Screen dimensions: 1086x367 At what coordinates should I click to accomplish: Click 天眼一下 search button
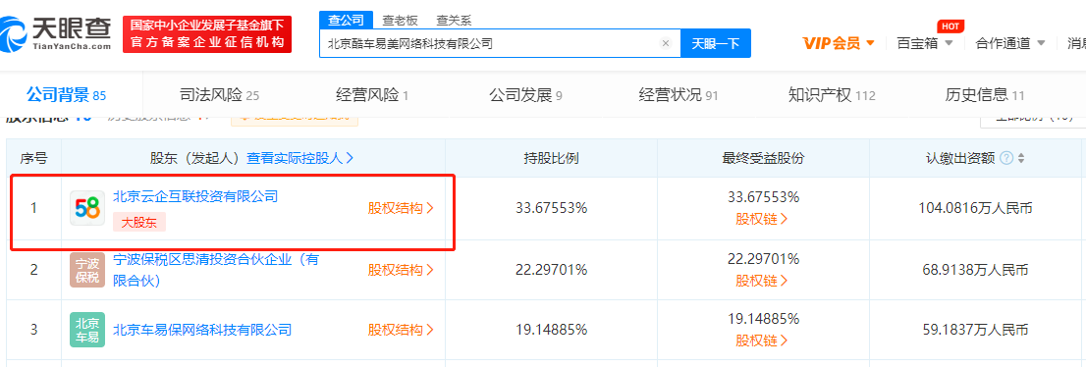click(716, 43)
